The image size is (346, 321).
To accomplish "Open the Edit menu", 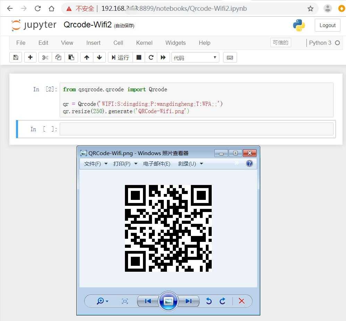I will tap(43, 43).
